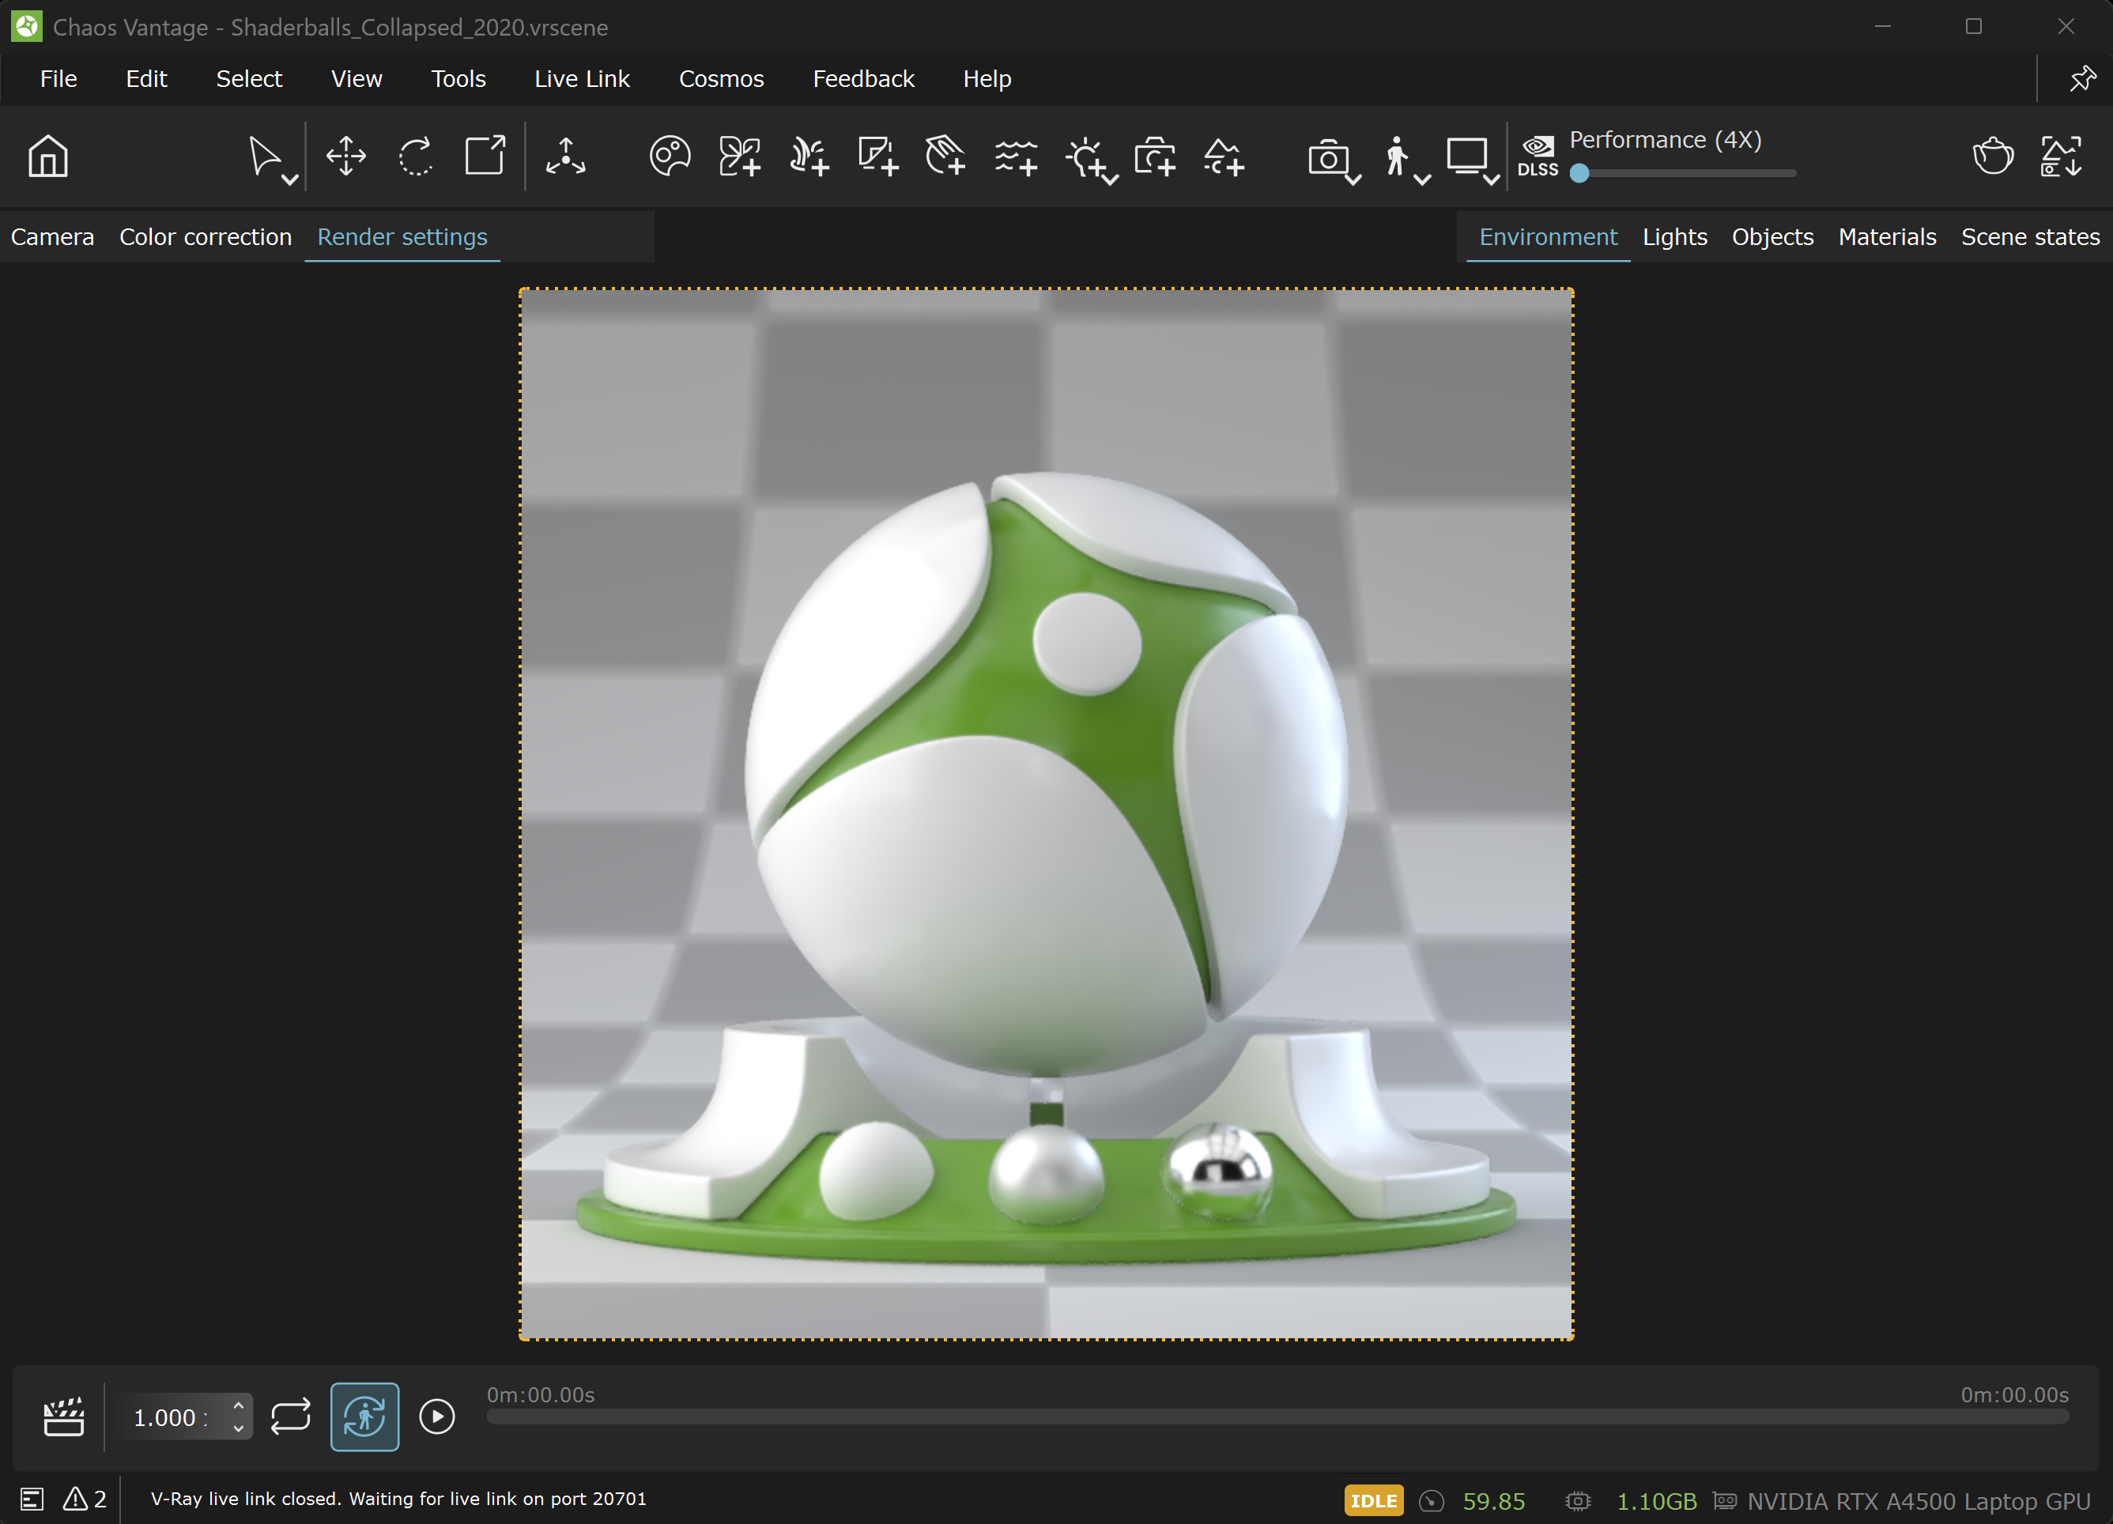This screenshot has width=2113, height=1524.
Task: Click the add decal icon
Action: coord(877,156)
